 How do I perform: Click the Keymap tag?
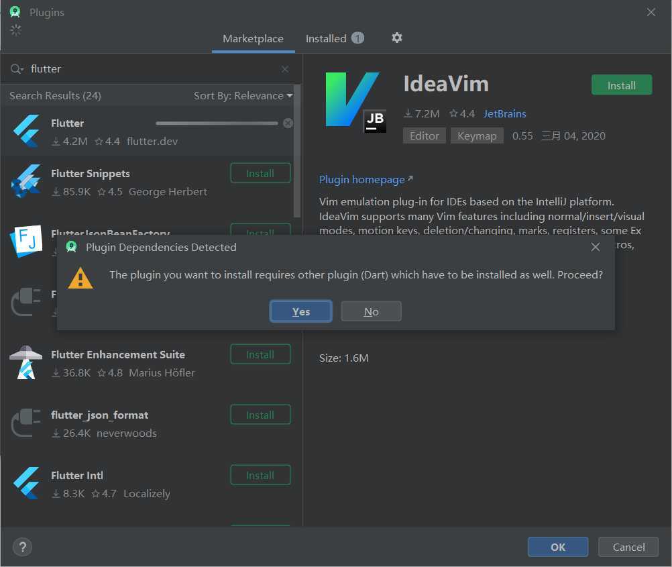pyautogui.click(x=477, y=136)
